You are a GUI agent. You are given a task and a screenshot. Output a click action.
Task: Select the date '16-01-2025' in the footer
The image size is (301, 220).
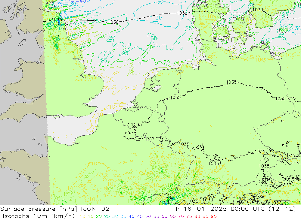click(x=205, y=209)
